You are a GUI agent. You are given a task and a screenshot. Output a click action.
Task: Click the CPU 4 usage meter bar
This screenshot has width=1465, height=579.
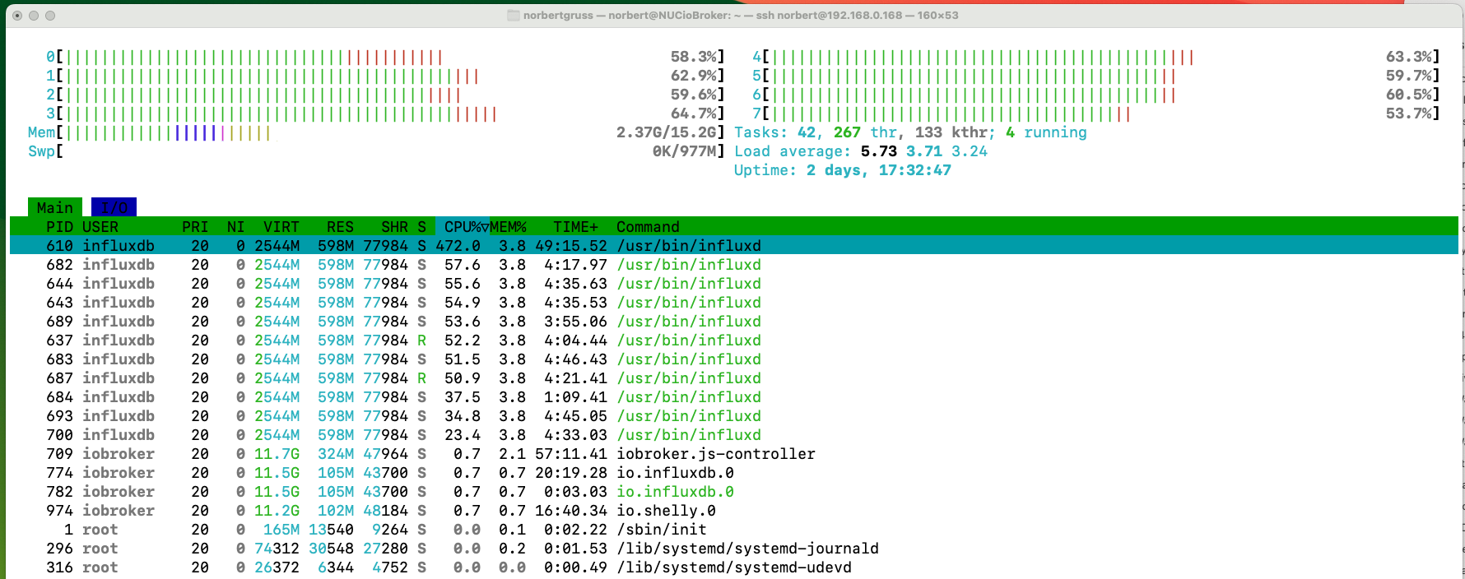[x=1096, y=57]
